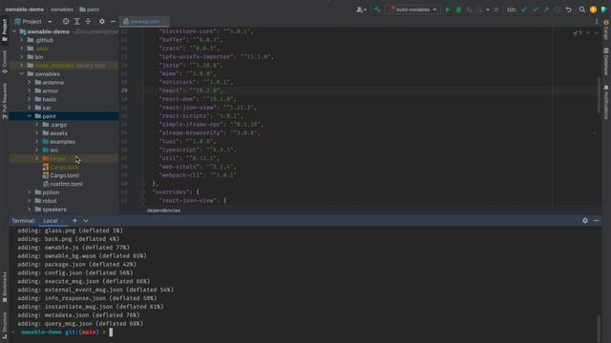
Task: Open Notifications side tab
Action: (x=606, y=102)
